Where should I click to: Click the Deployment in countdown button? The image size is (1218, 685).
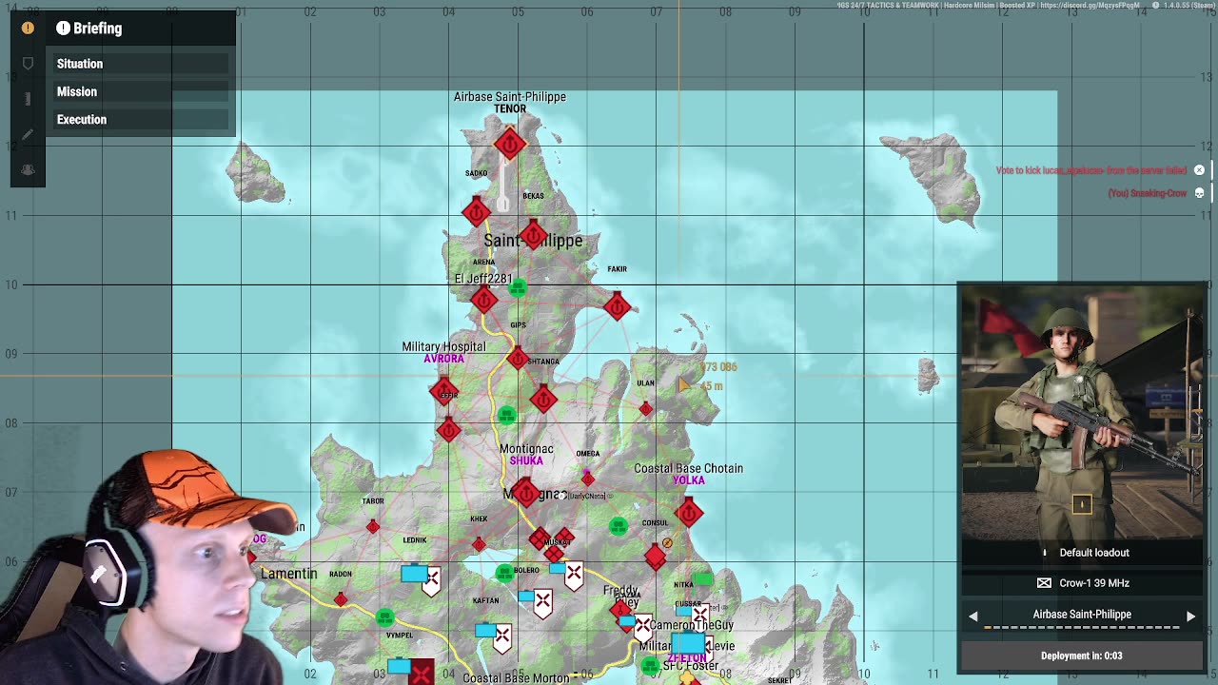(x=1082, y=656)
